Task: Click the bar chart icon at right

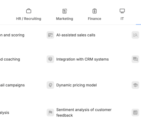Action: 135,112
